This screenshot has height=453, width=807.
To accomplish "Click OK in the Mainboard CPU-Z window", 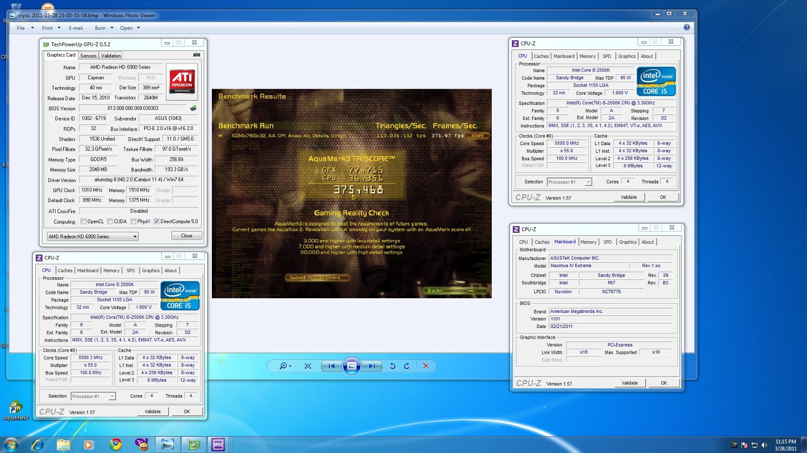I will coord(664,383).
